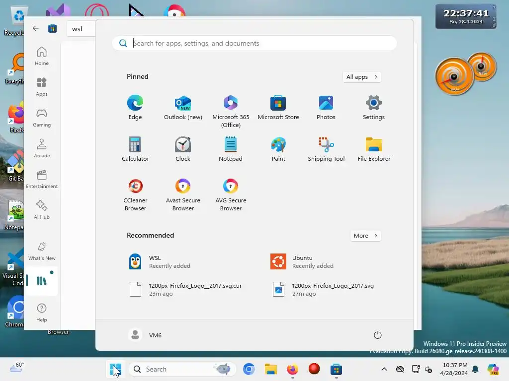The height and width of the screenshot is (381, 509).
Task: Launch CCleaner Browser
Action: point(135,194)
